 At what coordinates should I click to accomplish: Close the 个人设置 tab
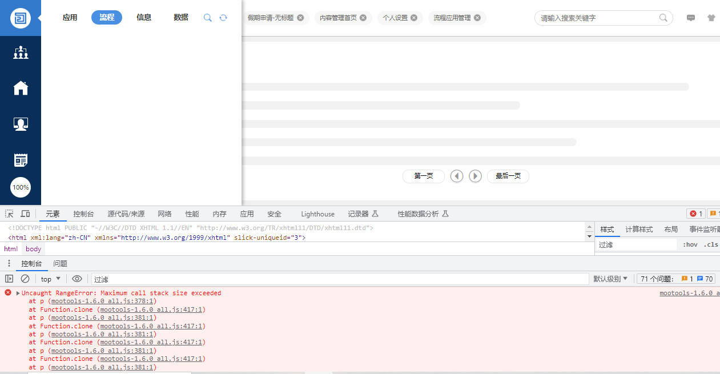(x=414, y=18)
